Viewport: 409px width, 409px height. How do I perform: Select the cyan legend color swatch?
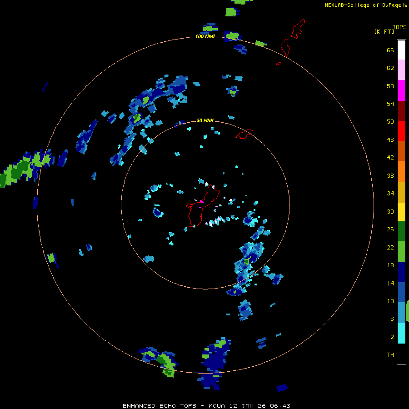(x=401, y=333)
